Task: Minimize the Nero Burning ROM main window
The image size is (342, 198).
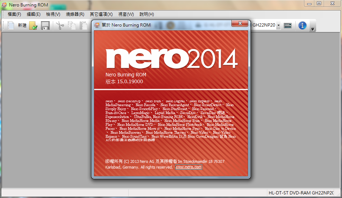Action: pos(309,4)
